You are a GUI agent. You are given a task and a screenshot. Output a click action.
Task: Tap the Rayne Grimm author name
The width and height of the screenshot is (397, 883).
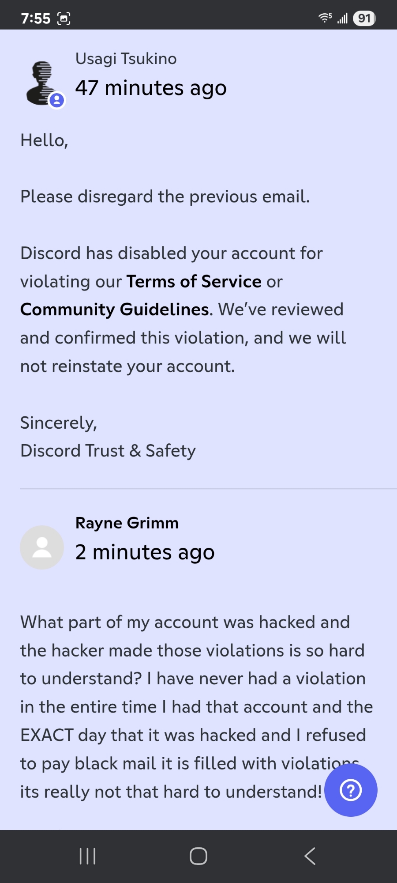[x=127, y=523]
